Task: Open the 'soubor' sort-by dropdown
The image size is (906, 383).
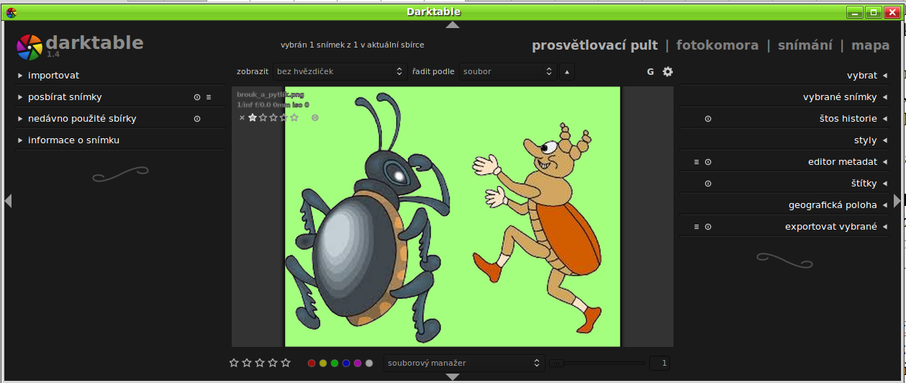Action: 508,71
